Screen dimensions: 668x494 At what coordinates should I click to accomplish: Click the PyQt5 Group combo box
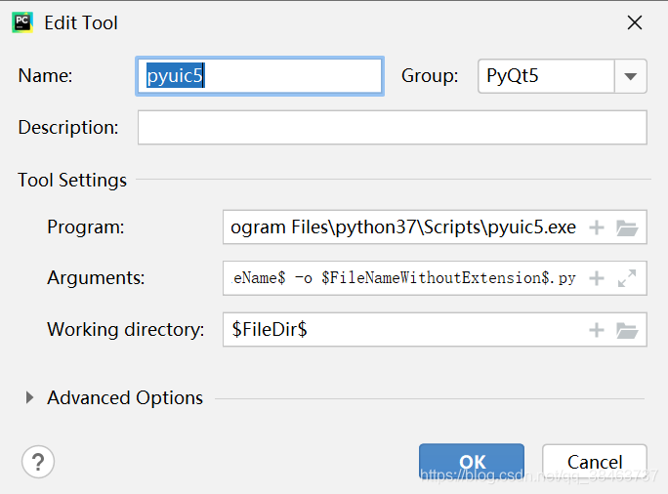pyautogui.click(x=545, y=76)
